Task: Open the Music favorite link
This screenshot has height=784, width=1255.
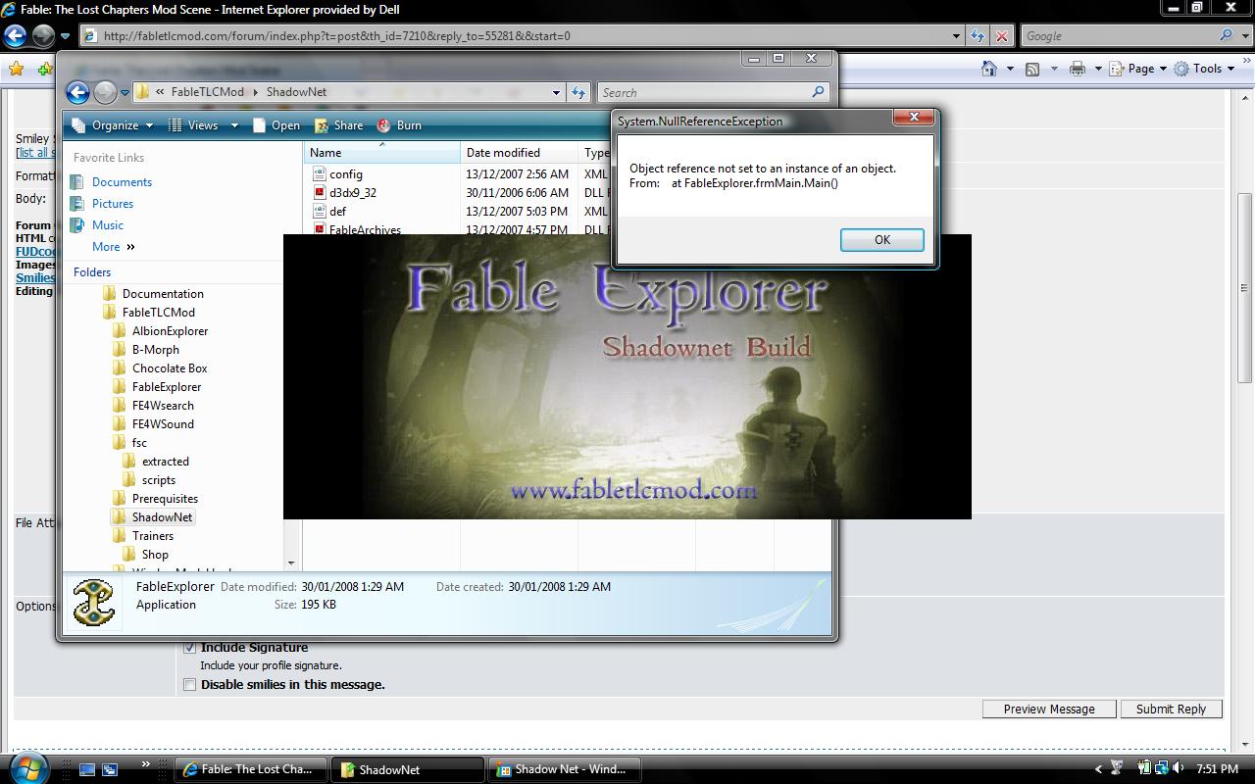Action: [108, 225]
